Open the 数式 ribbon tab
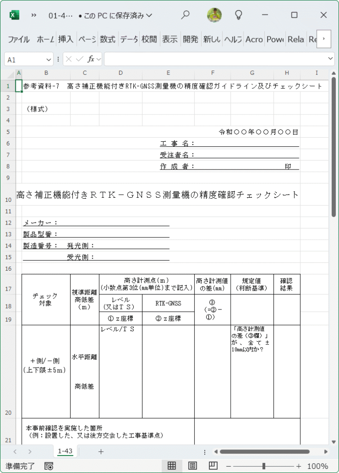 107,39
